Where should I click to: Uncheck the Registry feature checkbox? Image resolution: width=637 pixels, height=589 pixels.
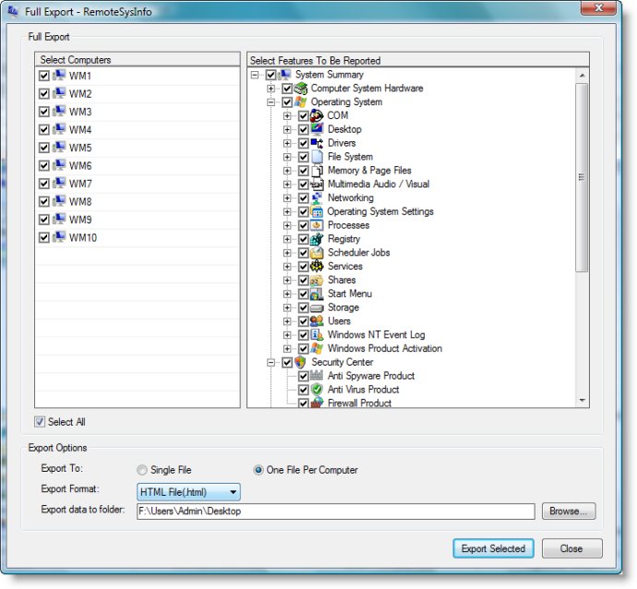(304, 239)
